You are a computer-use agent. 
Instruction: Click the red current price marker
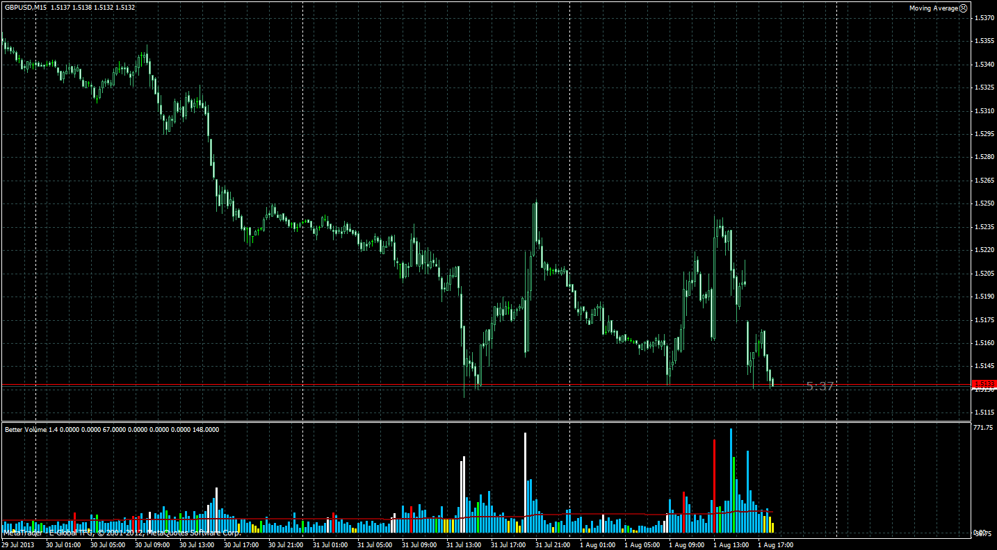(x=984, y=383)
